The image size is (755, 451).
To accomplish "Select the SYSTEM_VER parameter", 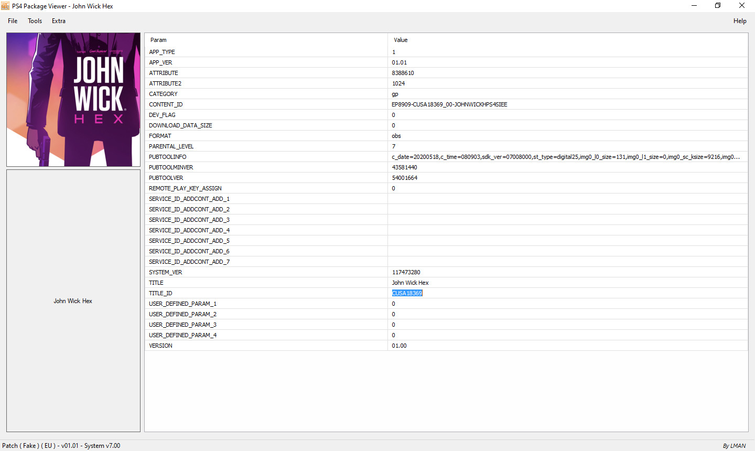I will pyautogui.click(x=166, y=272).
